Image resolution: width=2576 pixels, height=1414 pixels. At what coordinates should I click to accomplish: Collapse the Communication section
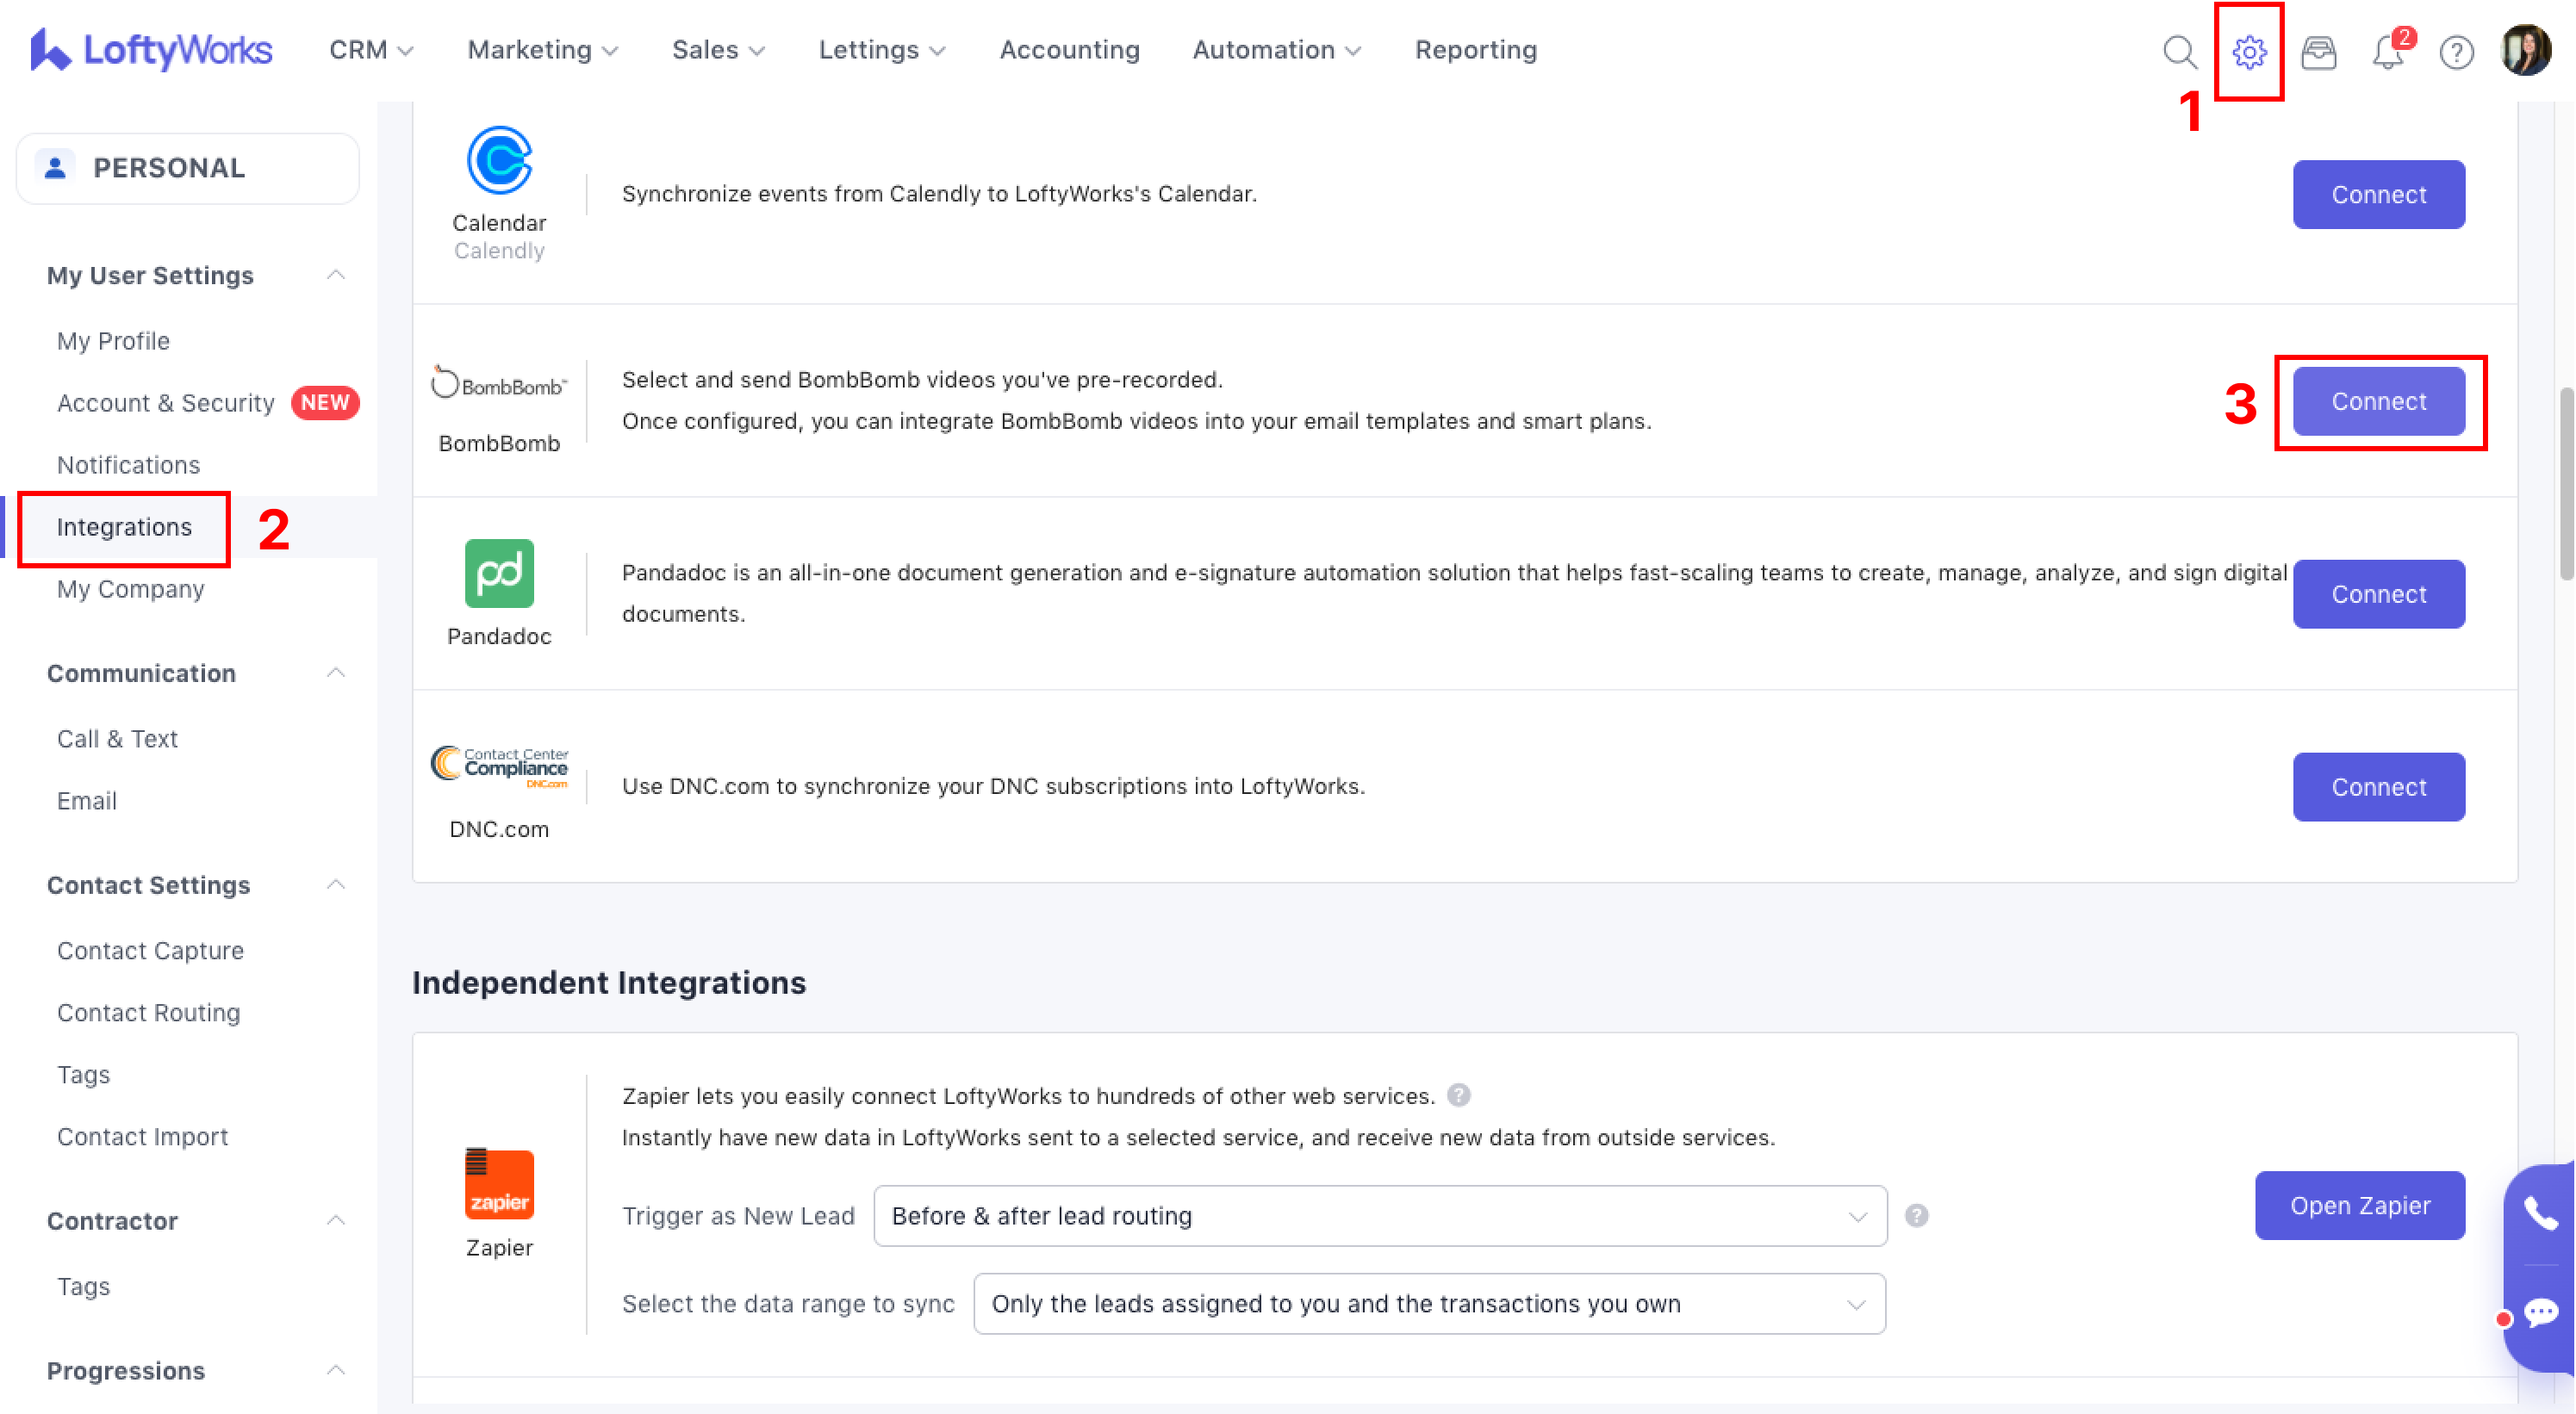336,673
